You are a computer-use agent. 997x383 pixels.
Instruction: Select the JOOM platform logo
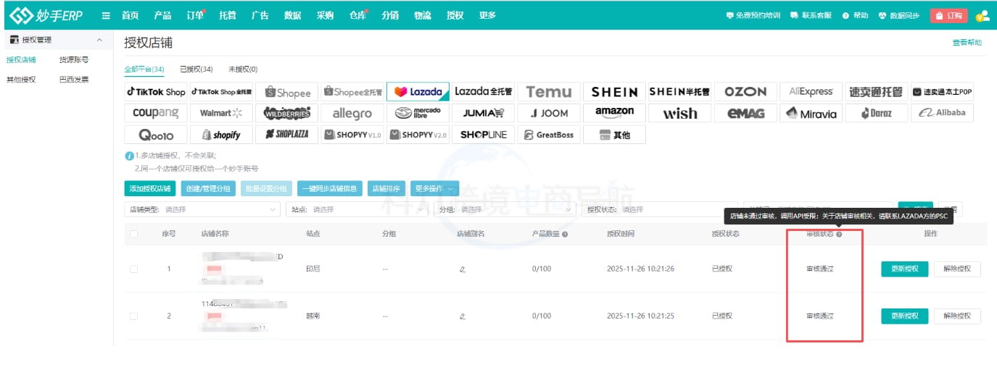549,113
